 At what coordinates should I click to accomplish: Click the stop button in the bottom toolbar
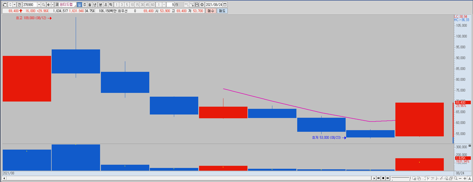(x=383, y=178)
